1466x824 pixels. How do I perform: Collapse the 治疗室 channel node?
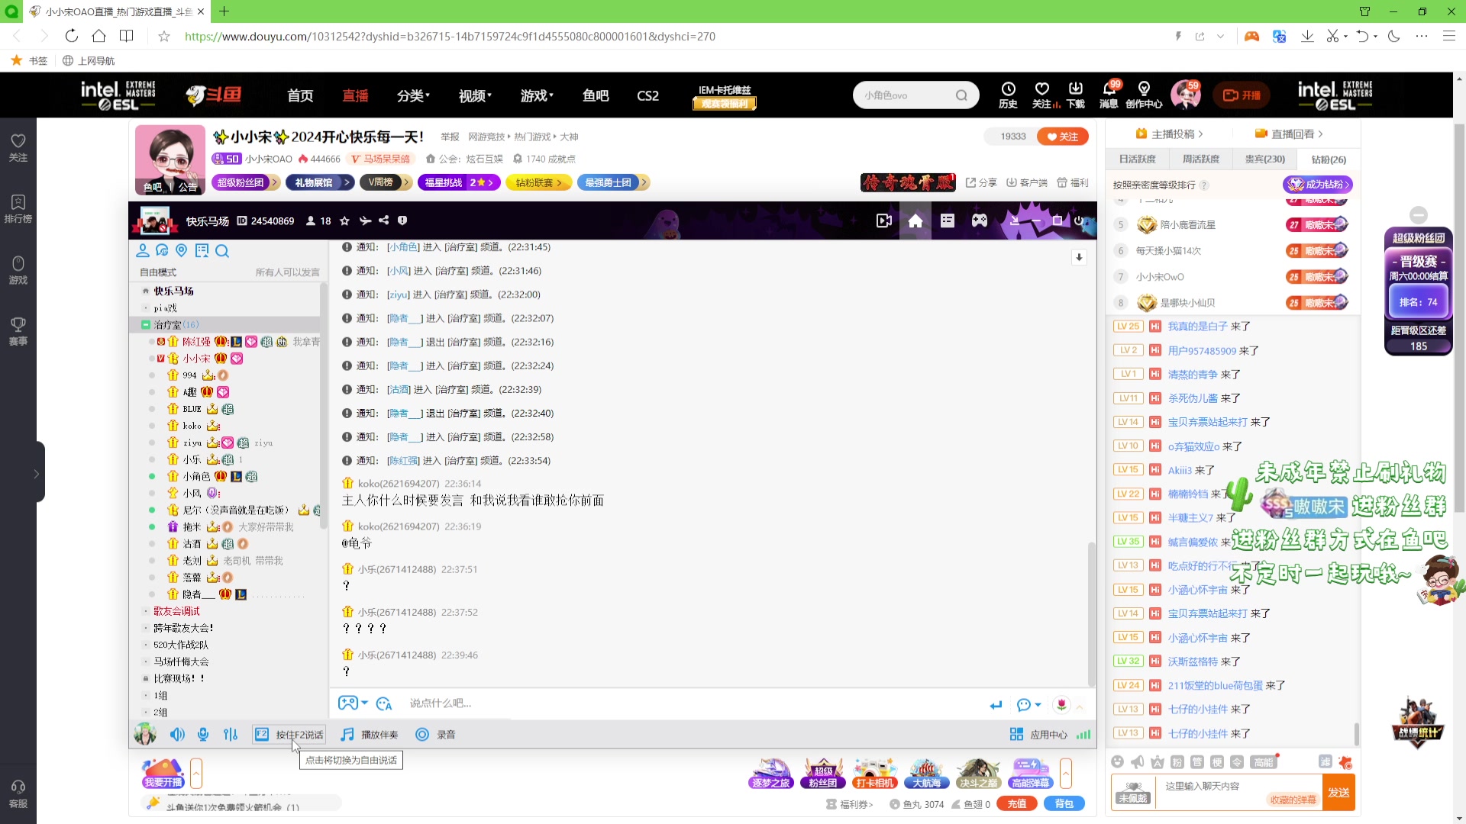tap(146, 325)
